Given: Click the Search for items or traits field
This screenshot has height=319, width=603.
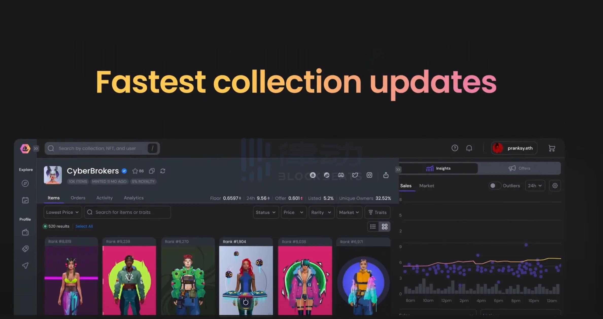Looking at the screenshot, I should click(x=127, y=212).
